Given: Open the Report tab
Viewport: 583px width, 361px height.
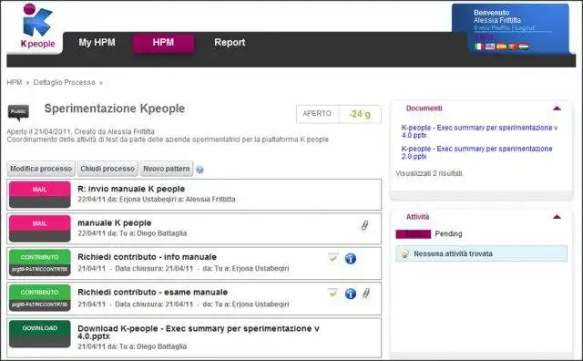Looking at the screenshot, I should [230, 43].
